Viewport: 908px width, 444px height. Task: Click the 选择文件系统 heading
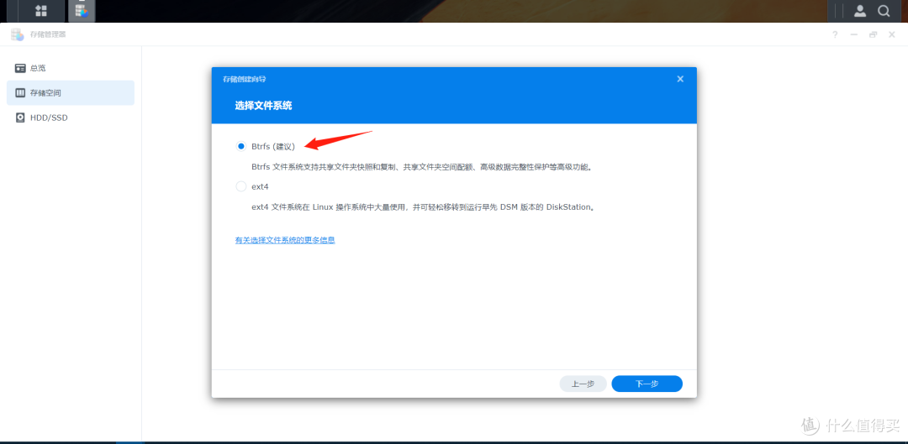263,106
